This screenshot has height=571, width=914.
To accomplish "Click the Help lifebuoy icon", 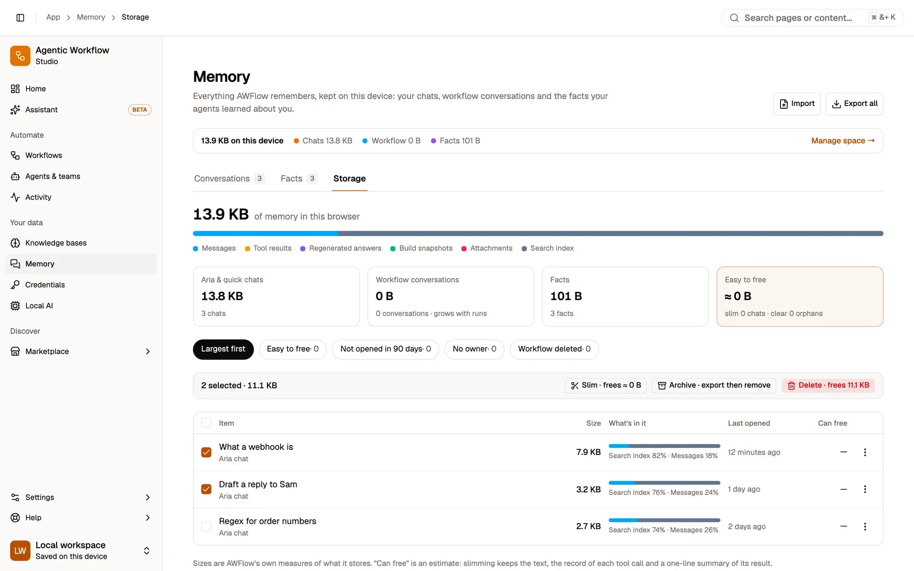I will 15,518.
